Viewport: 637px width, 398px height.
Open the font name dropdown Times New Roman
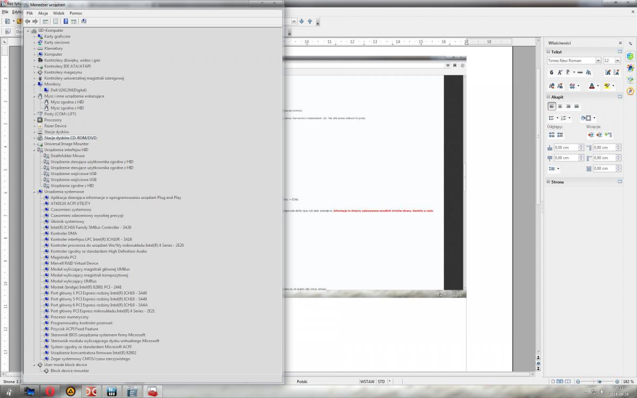point(598,60)
